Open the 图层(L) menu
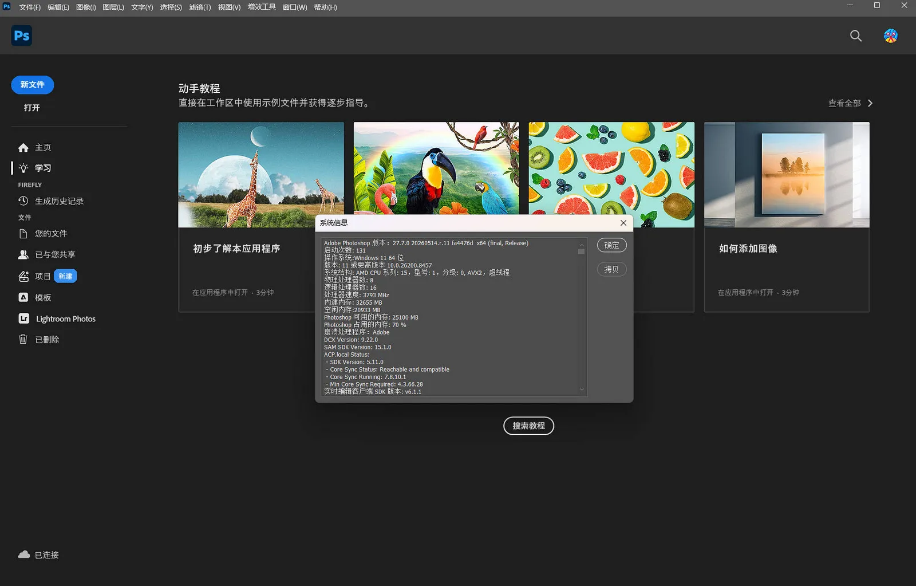The height and width of the screenshot is (586, 916). (113, 7)
